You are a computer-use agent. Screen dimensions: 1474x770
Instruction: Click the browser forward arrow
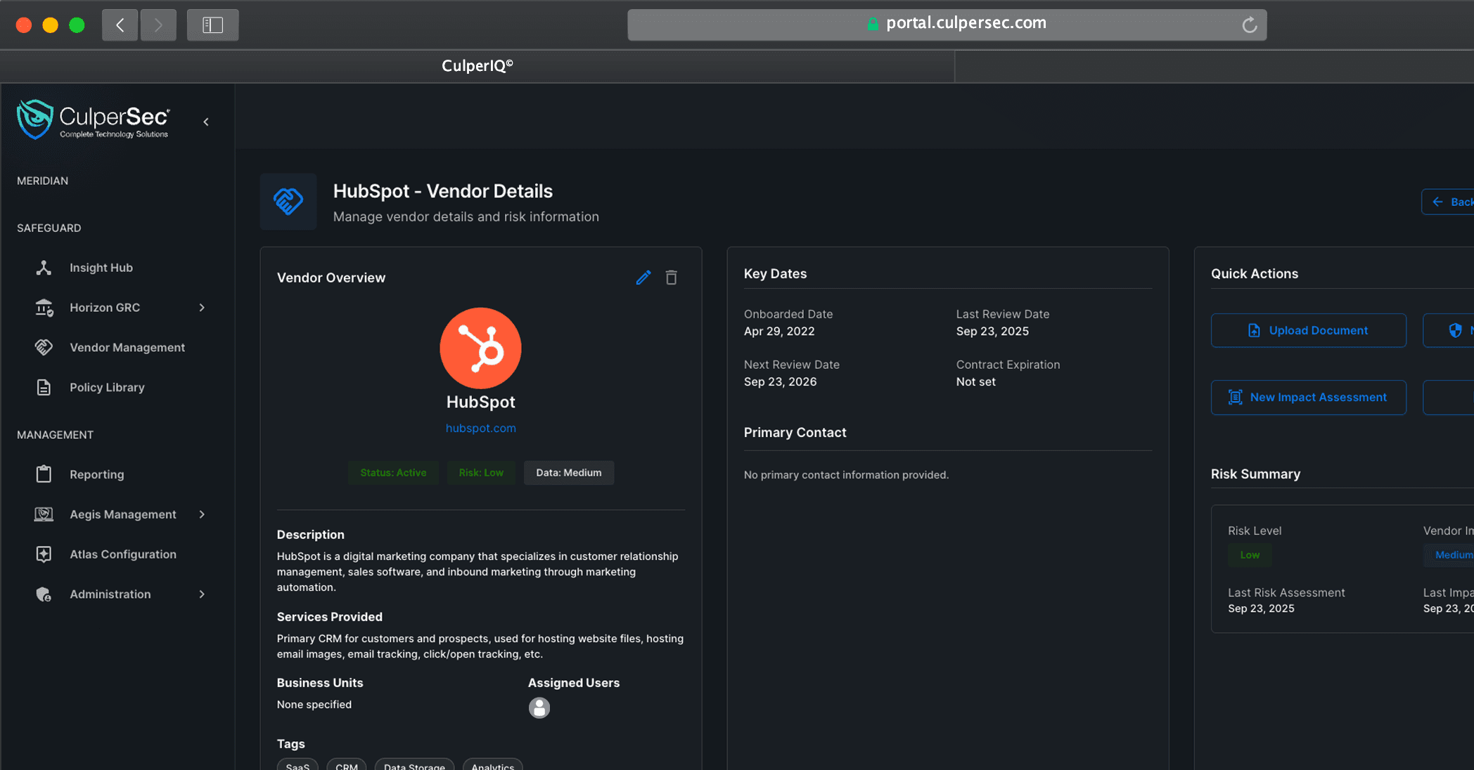[158, 25]
